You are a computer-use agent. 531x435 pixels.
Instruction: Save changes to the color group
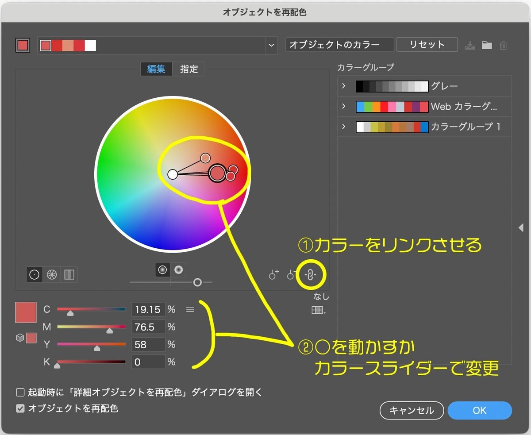coord(469,45)
